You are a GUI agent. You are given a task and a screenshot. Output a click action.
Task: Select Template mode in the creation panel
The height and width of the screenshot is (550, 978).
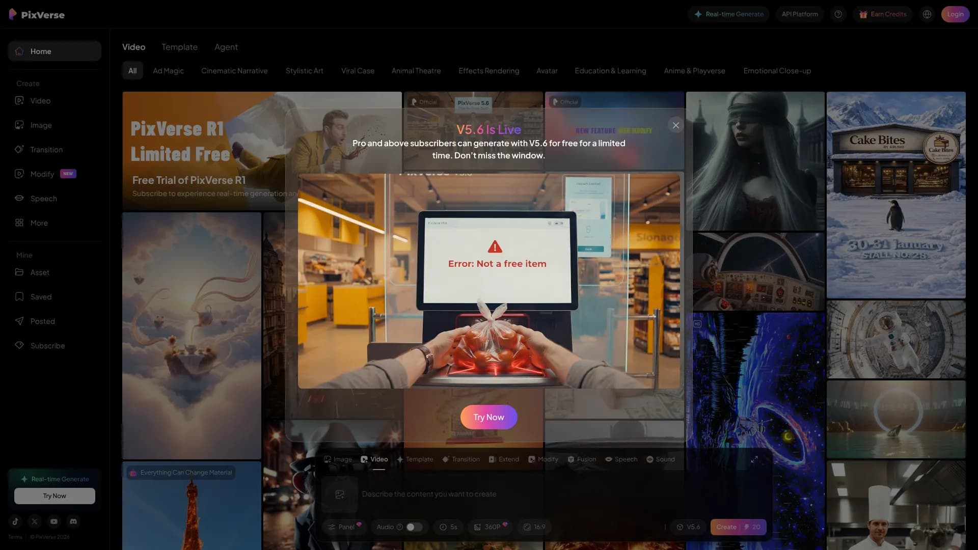[415, 459]
